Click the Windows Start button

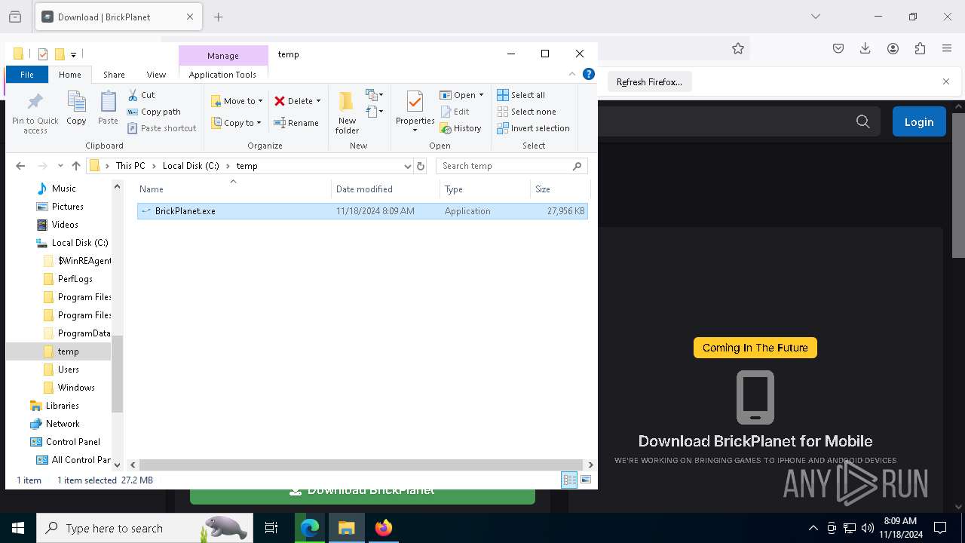(18, 528)
